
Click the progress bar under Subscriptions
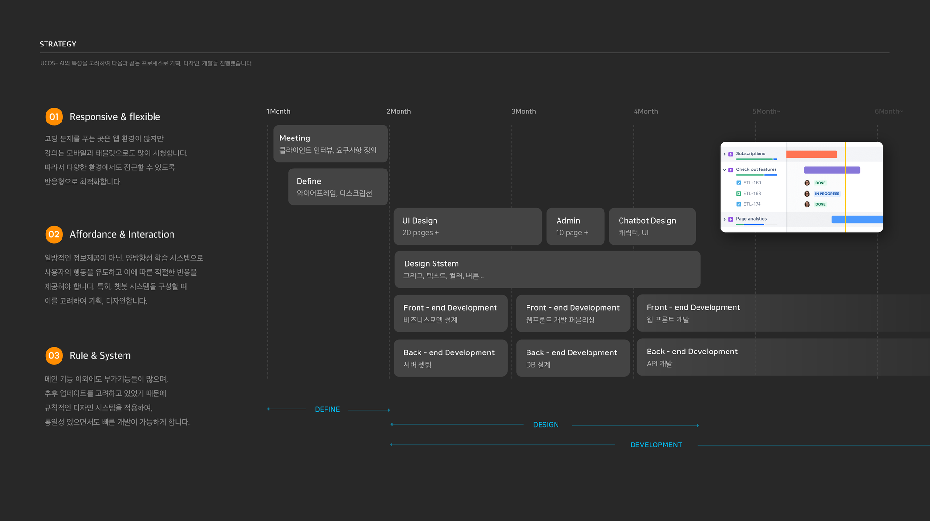757,159
